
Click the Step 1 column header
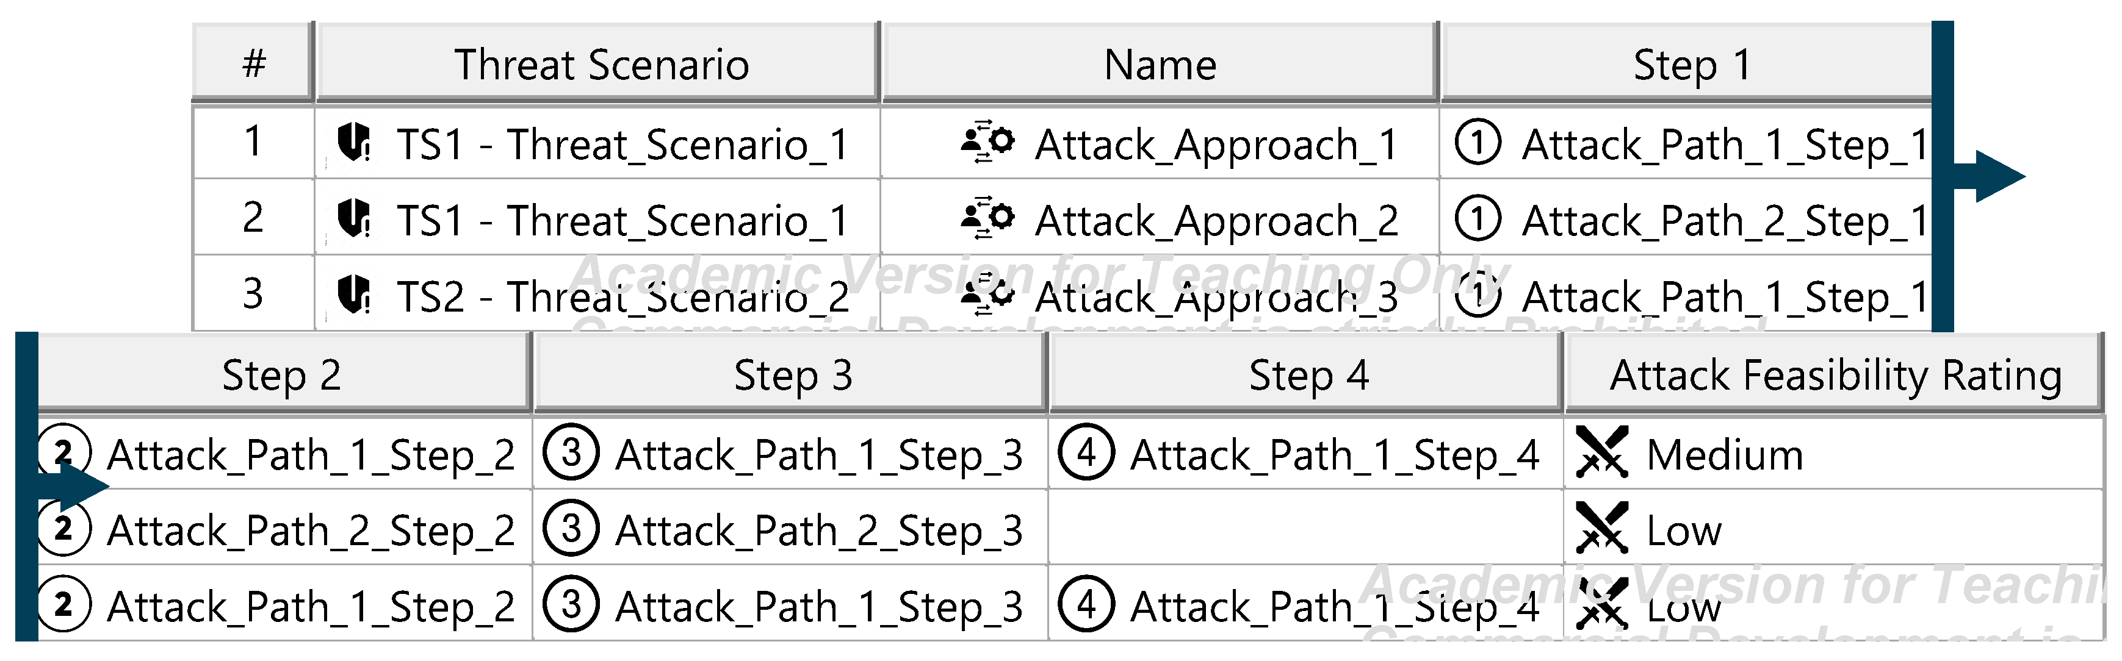point(1691,64)
